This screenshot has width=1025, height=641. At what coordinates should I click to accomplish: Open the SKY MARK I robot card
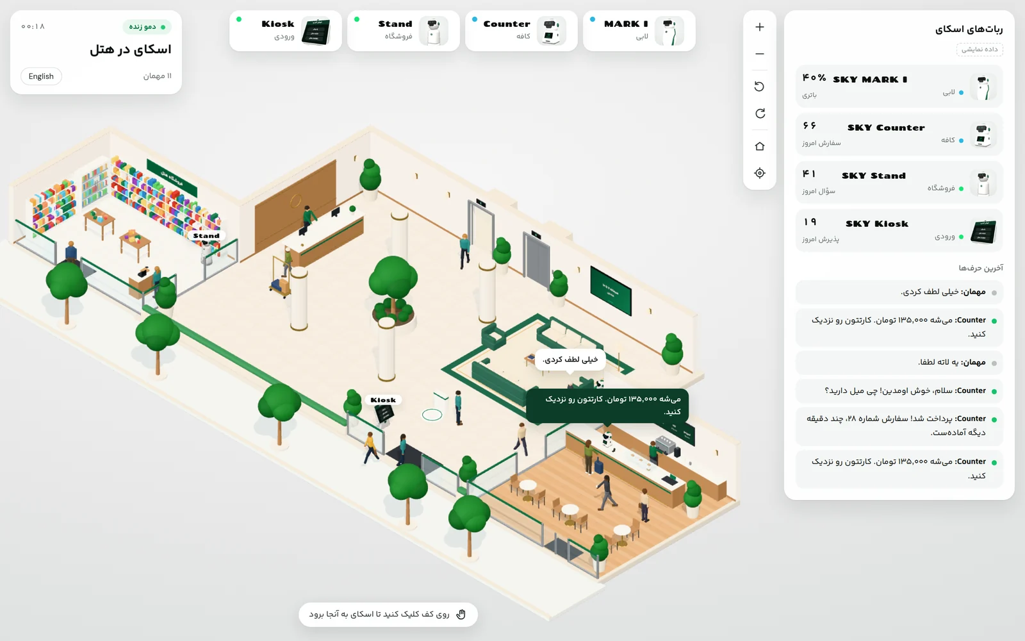coord(899,87)
